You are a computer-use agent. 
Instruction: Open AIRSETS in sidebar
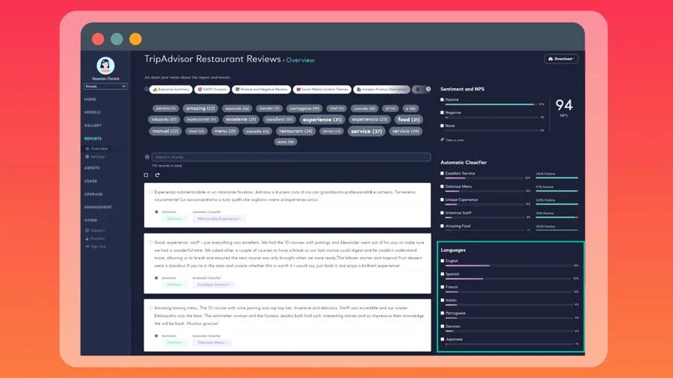pyautogui.click(x=92, y=168)
